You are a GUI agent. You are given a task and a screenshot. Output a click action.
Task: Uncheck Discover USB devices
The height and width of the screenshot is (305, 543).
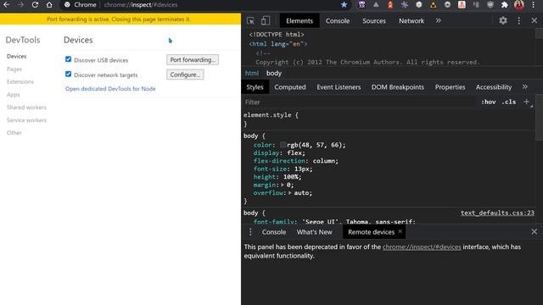(68, 59)
